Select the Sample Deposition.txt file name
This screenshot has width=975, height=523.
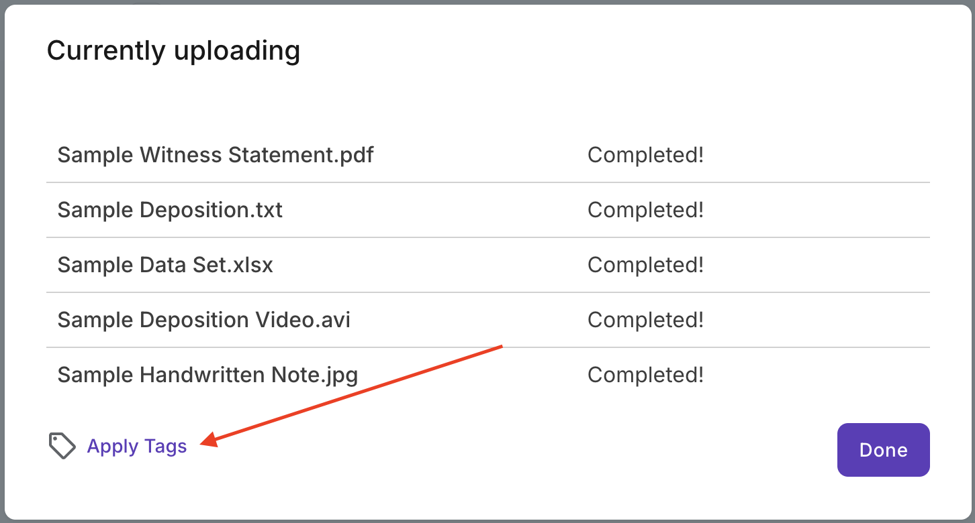click(170, 211)
